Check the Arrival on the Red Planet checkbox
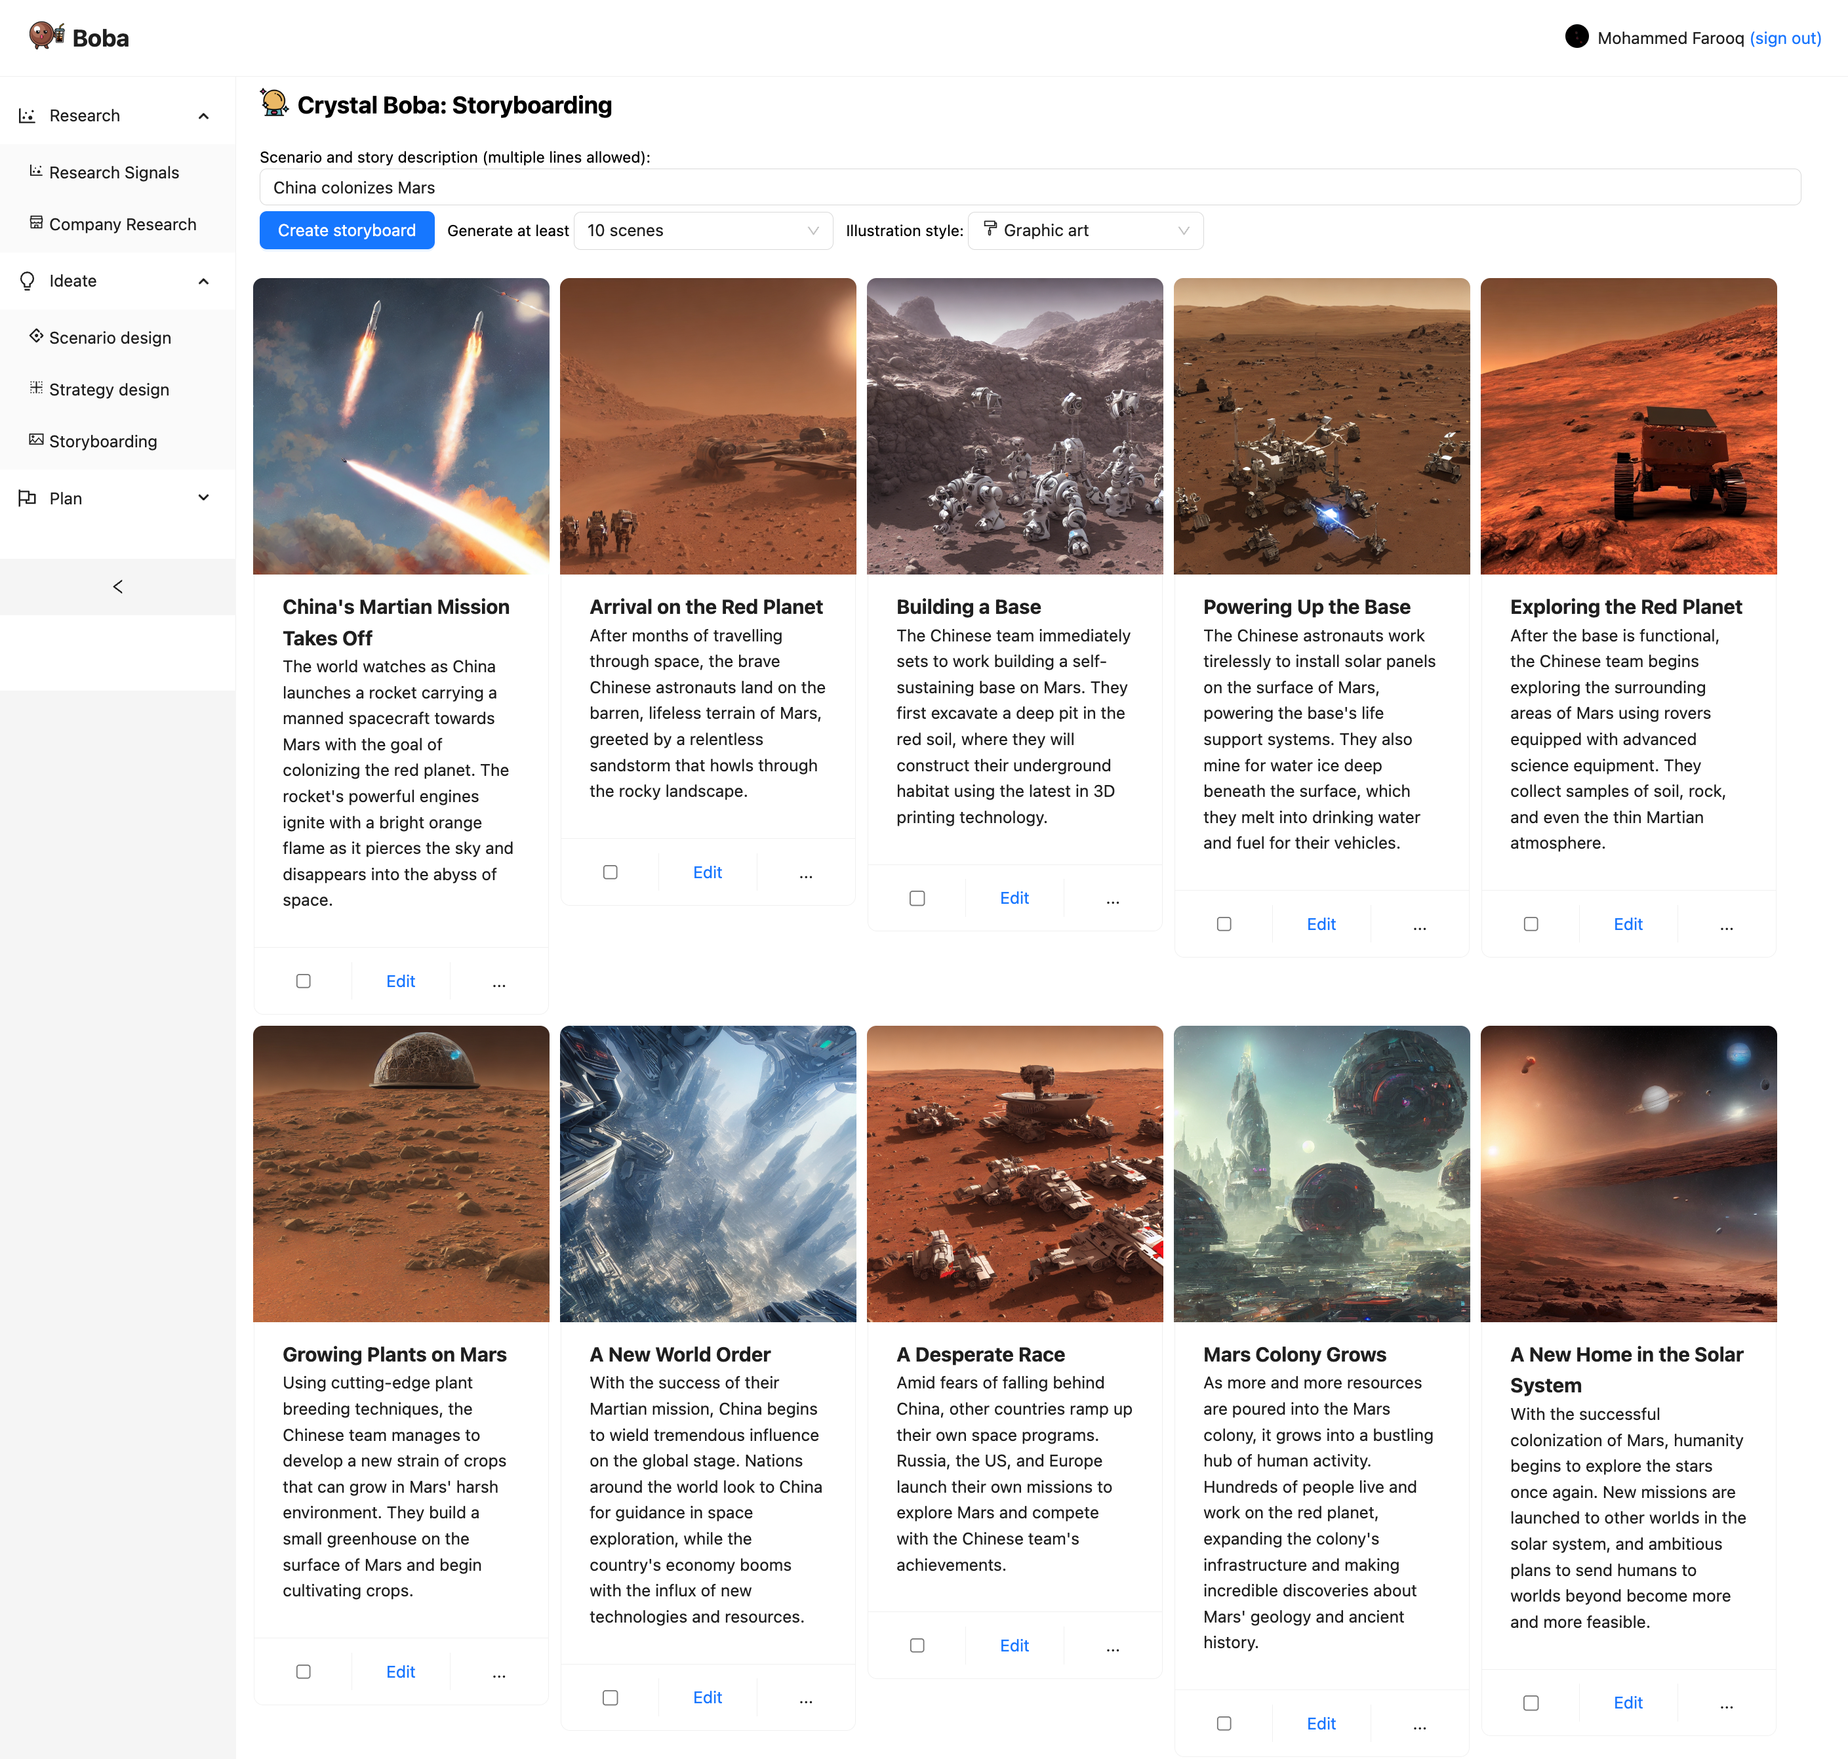 tap(611, 872)
